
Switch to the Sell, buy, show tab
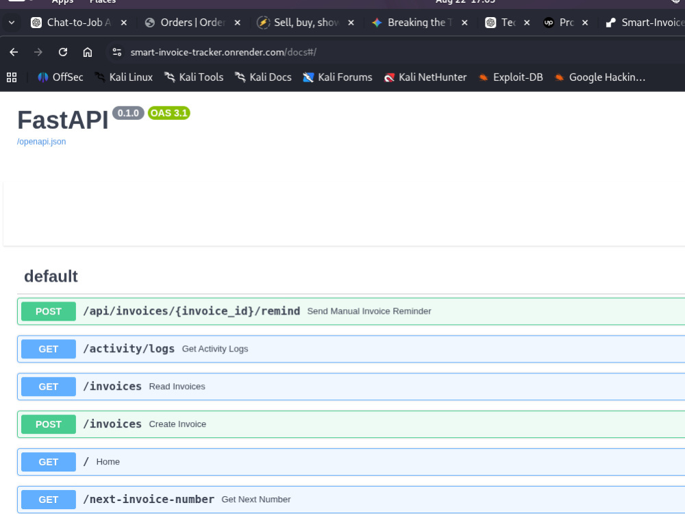tap(306, 23)
